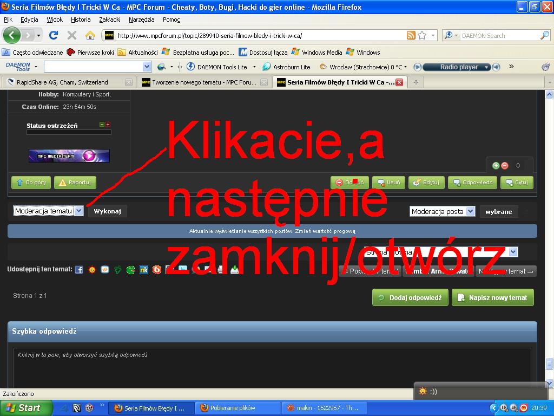The image size is (554, 416).
Task: Open the DAEMON Tools toolbar search dropdown
Action: [x=147, y=67]
